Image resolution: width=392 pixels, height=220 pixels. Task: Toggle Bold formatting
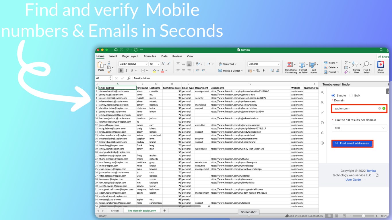pos(121,71)
